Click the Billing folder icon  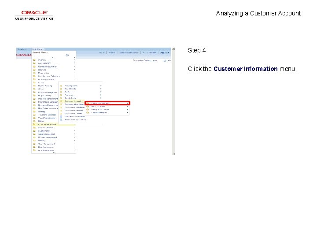[x=34, y=121]
